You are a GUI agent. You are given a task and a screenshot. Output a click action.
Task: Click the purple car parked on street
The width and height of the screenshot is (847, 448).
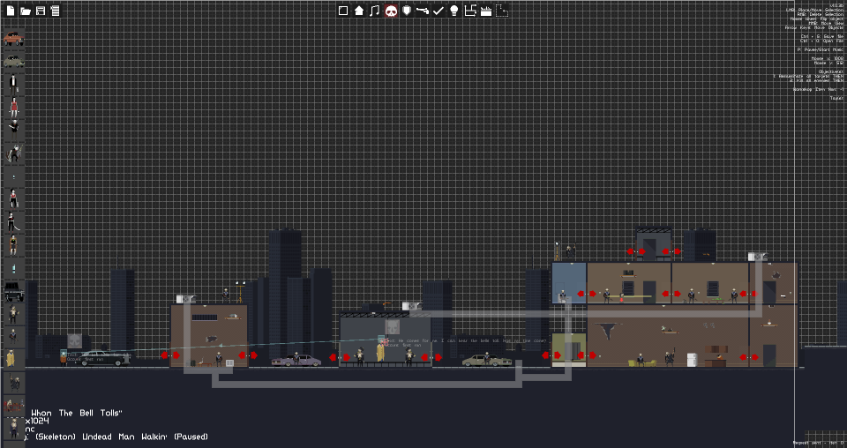(296, 360)
